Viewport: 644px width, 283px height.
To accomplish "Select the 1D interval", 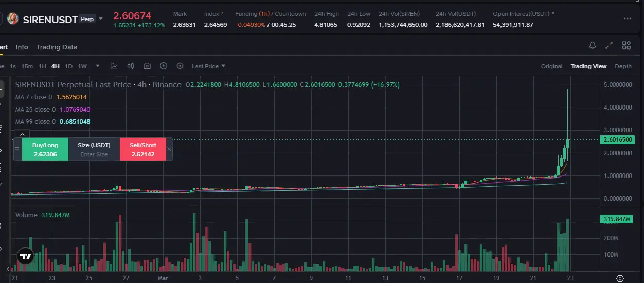I will tap(68, 66).
